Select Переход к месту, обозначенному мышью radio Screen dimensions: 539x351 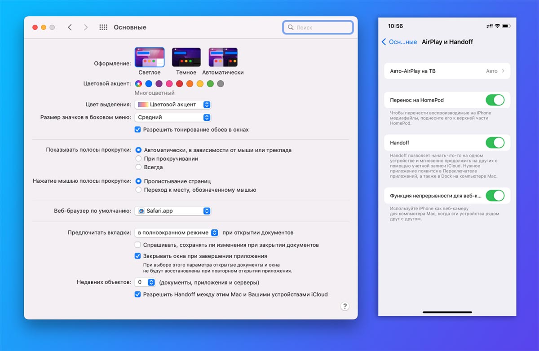point(139,190)
